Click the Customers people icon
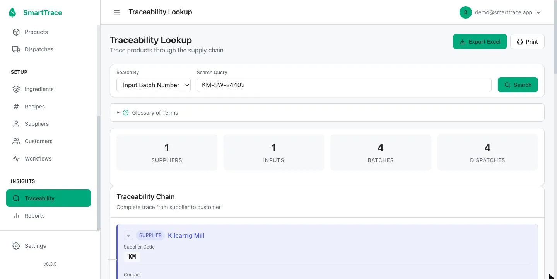This screenshot has height=279, width=557. click(x=16, y=141)
